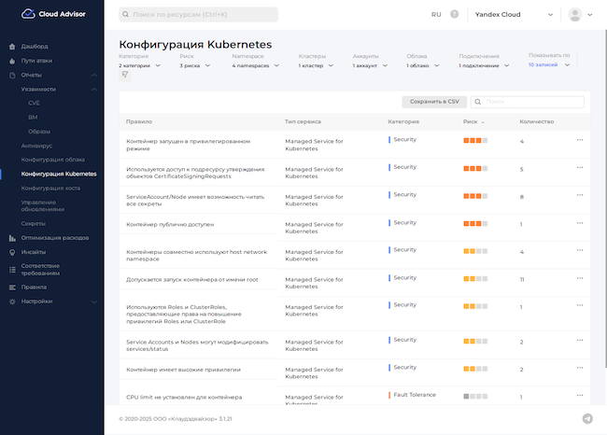Change the 10 записей page size
This screenshot has height=435, width=607.
[549, 64]
